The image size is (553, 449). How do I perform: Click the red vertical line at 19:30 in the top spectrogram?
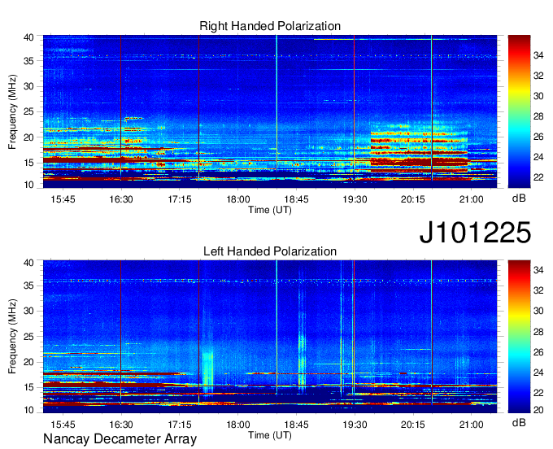click(x=354, y=107)
